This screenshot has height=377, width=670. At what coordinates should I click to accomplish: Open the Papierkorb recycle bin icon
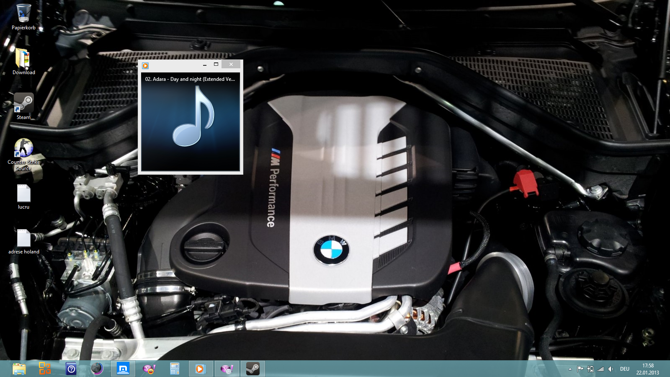[x=23, y=17]
